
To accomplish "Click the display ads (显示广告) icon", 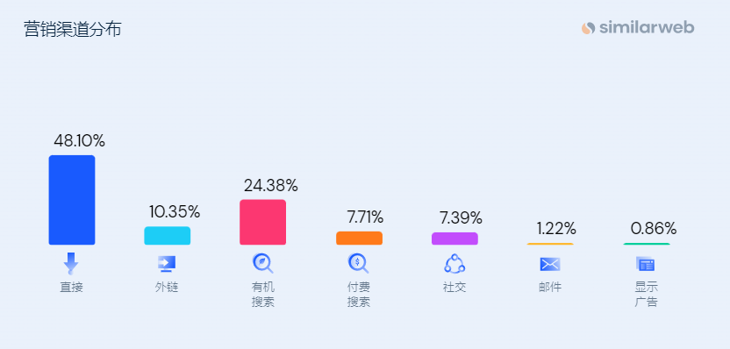I will click(645, 264).
